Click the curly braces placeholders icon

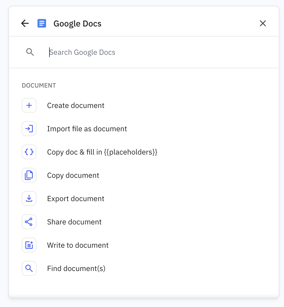29,152
